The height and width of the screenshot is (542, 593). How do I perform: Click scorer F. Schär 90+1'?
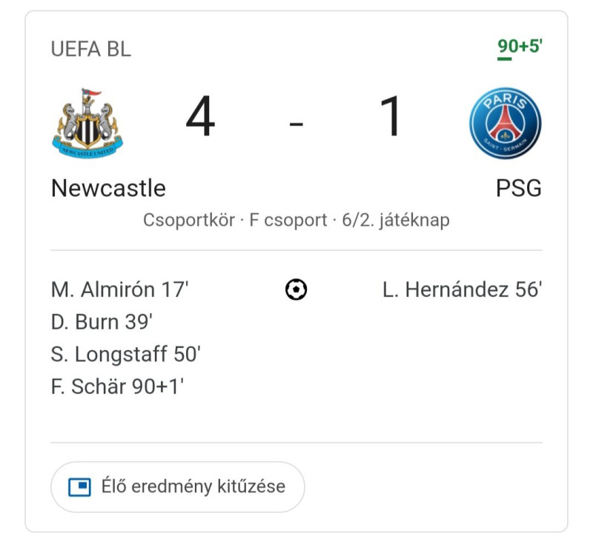click(x=118, y=387)
